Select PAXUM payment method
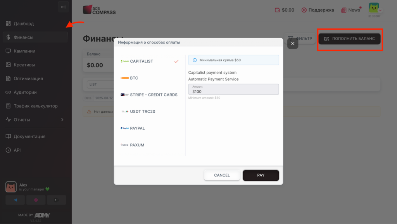The image size is (397, 224). point(150,145)
